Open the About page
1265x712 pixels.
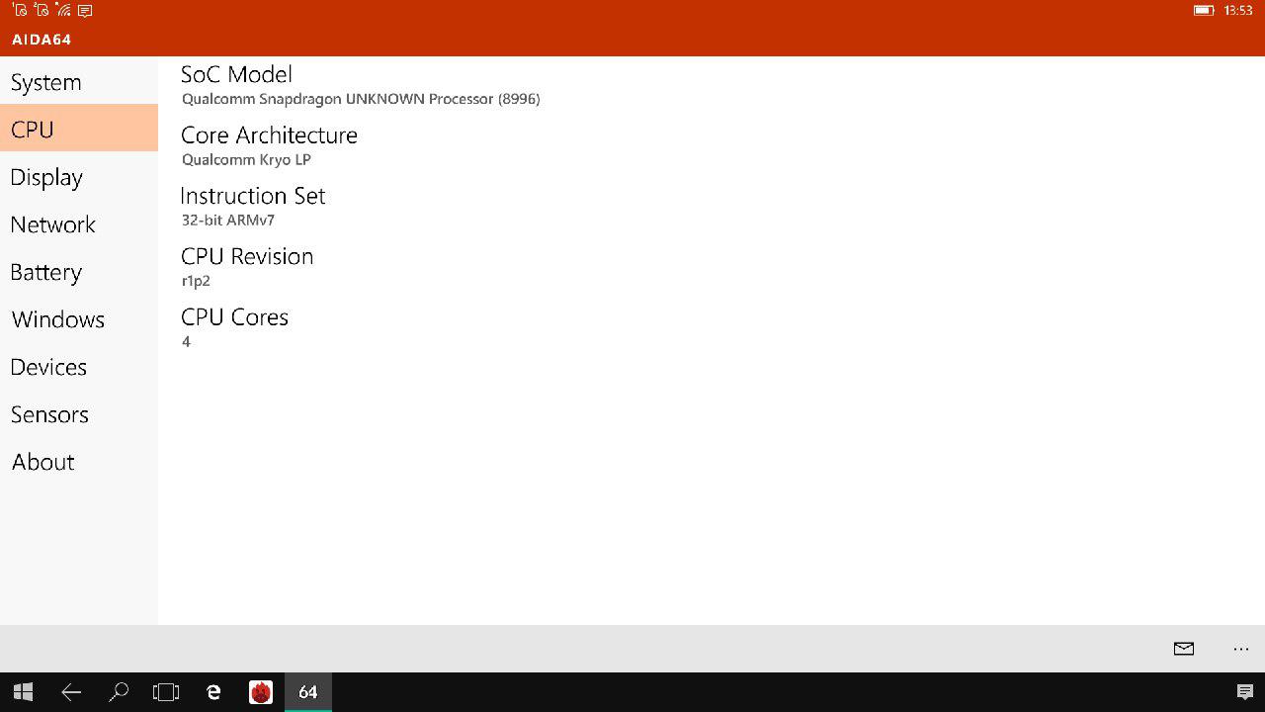pyautogui.click(x=79, y=461)
